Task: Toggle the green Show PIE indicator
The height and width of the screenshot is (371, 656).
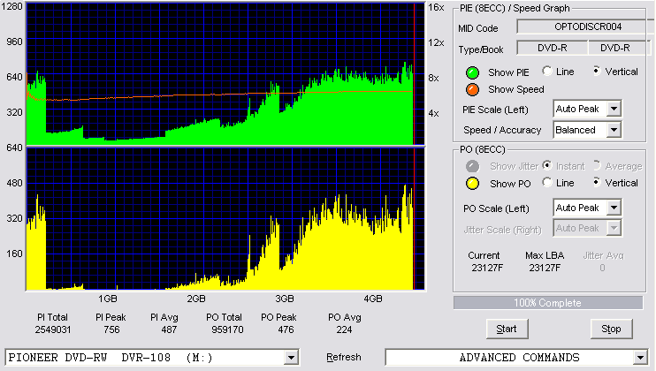Action: tap(472, 72)
